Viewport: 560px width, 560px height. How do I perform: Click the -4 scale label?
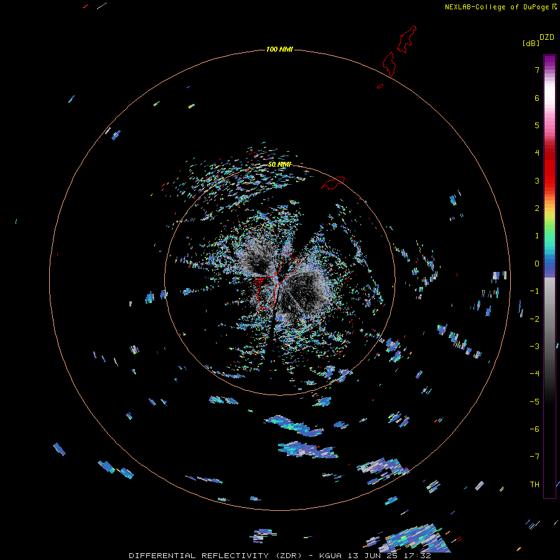pos(534,374)
